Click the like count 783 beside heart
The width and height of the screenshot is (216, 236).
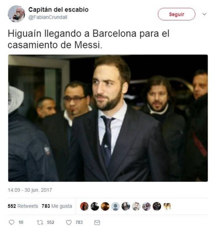pos(79,222)
